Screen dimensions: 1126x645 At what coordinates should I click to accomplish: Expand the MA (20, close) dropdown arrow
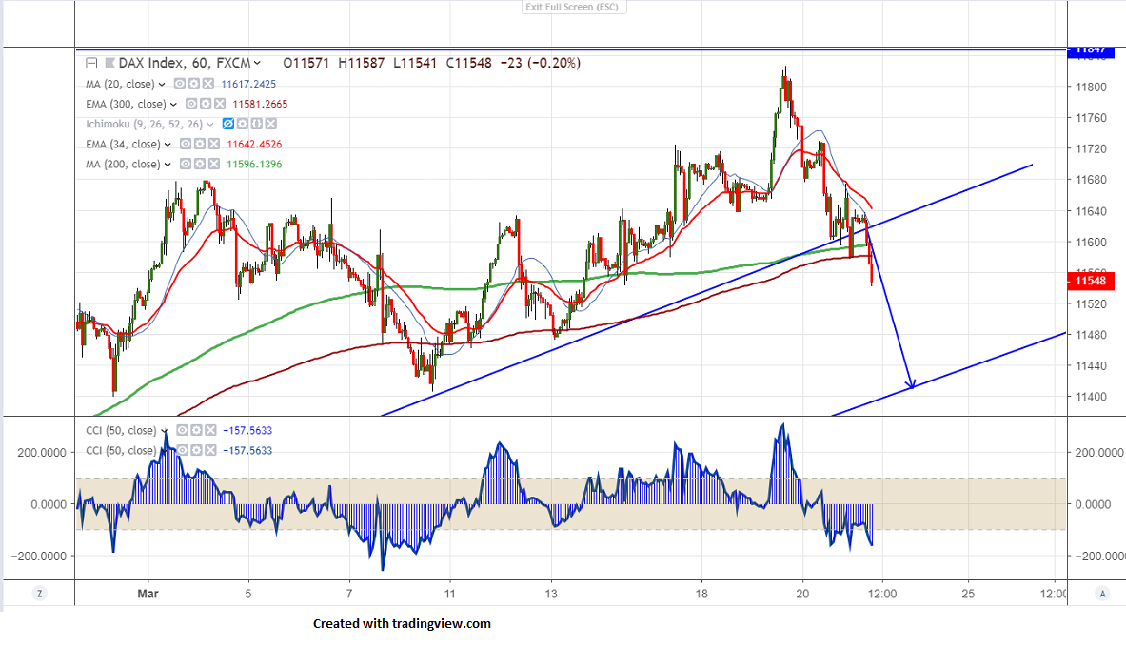pyautogui.click(x=163, y=85)
